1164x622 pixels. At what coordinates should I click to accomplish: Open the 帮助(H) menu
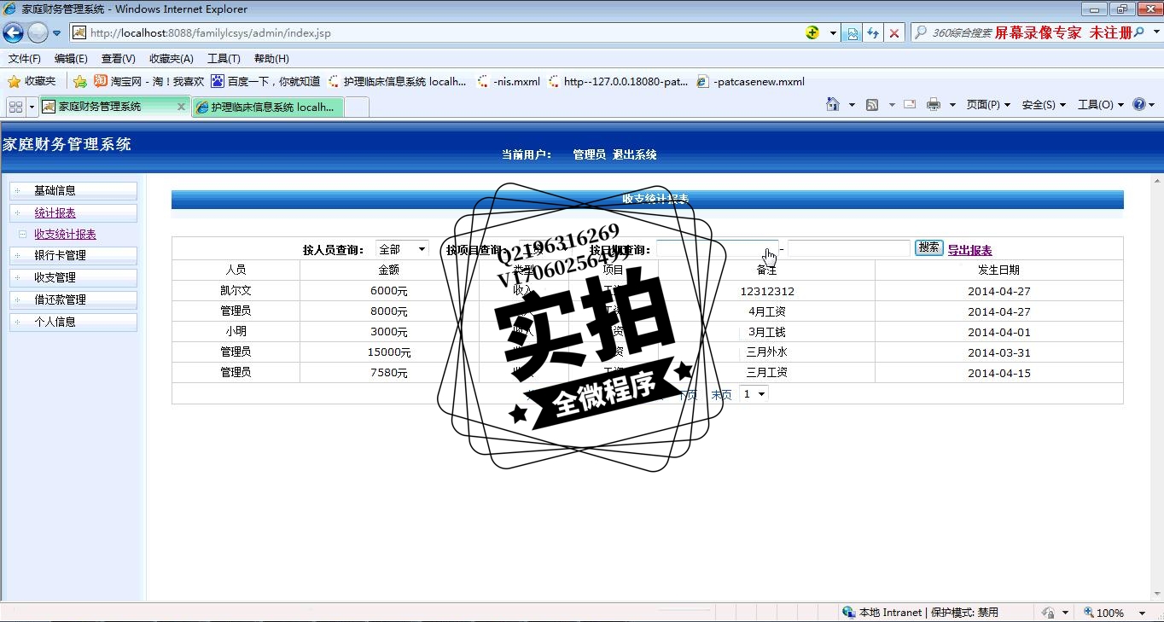tap(271, 59)
